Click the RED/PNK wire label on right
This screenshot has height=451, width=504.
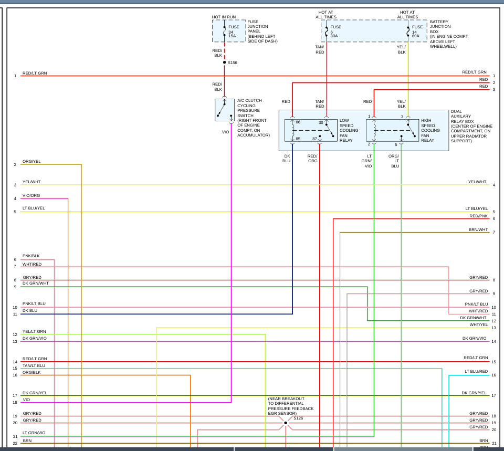point(478,216)
